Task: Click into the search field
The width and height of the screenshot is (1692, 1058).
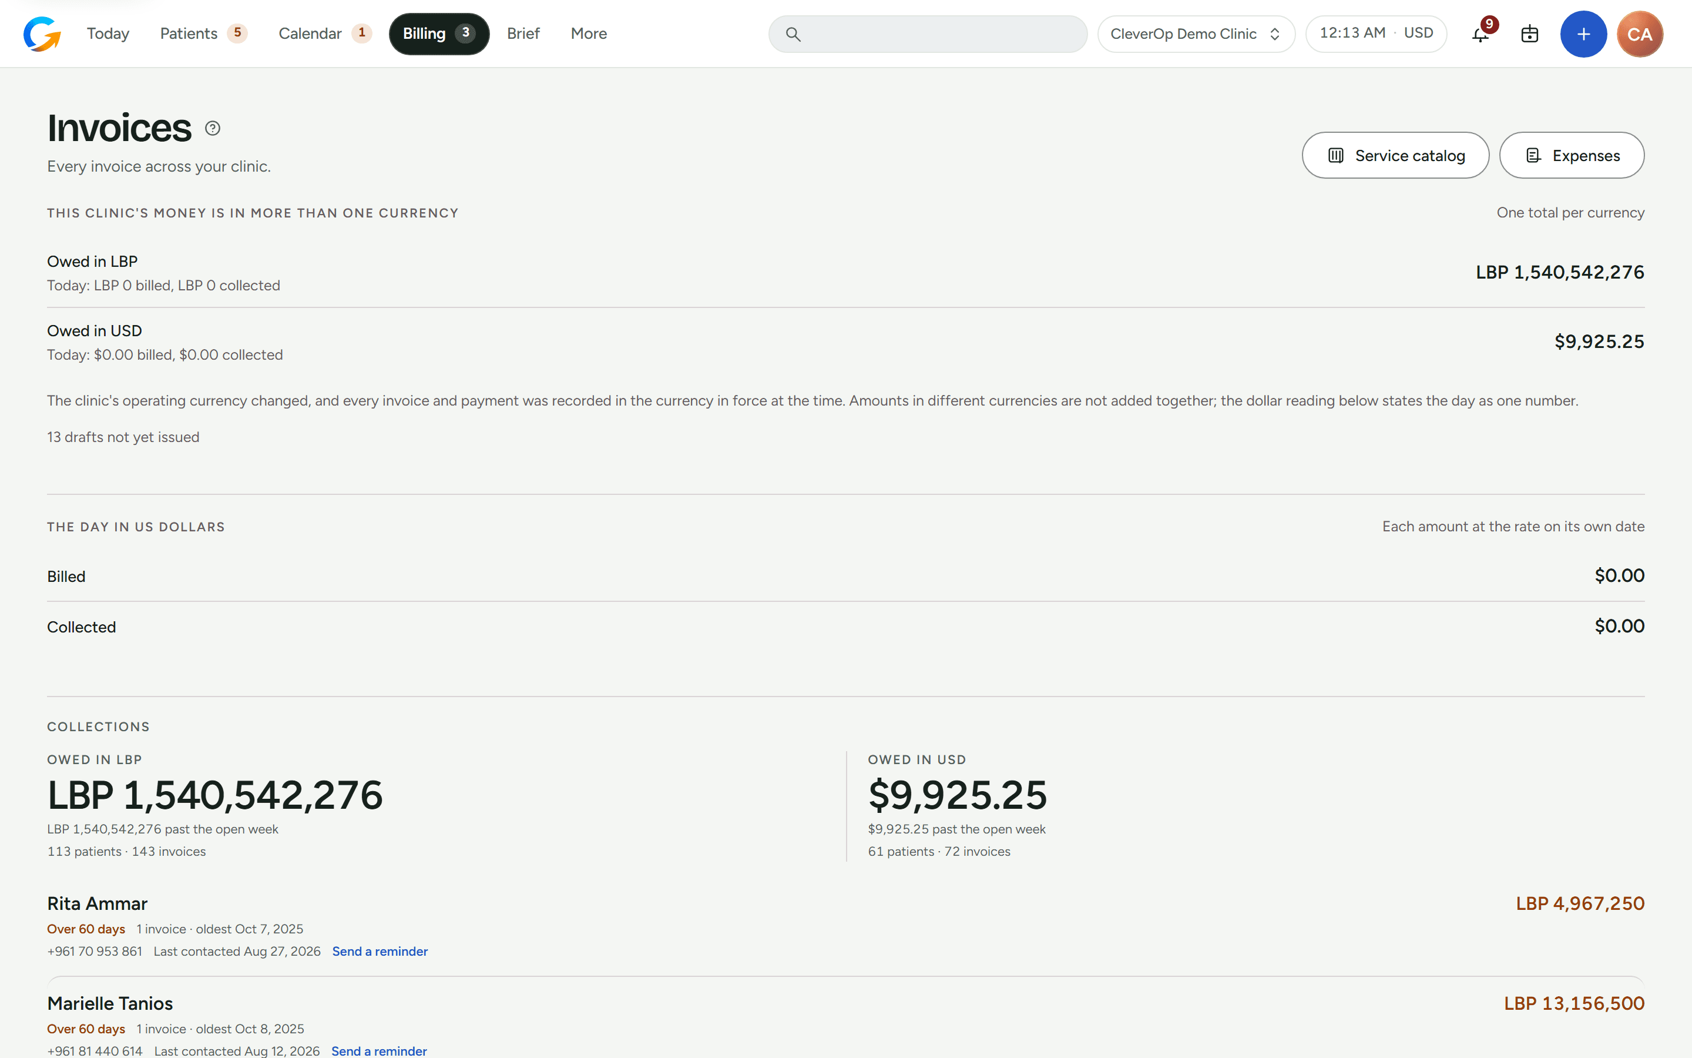Action: tap(927, 34)
